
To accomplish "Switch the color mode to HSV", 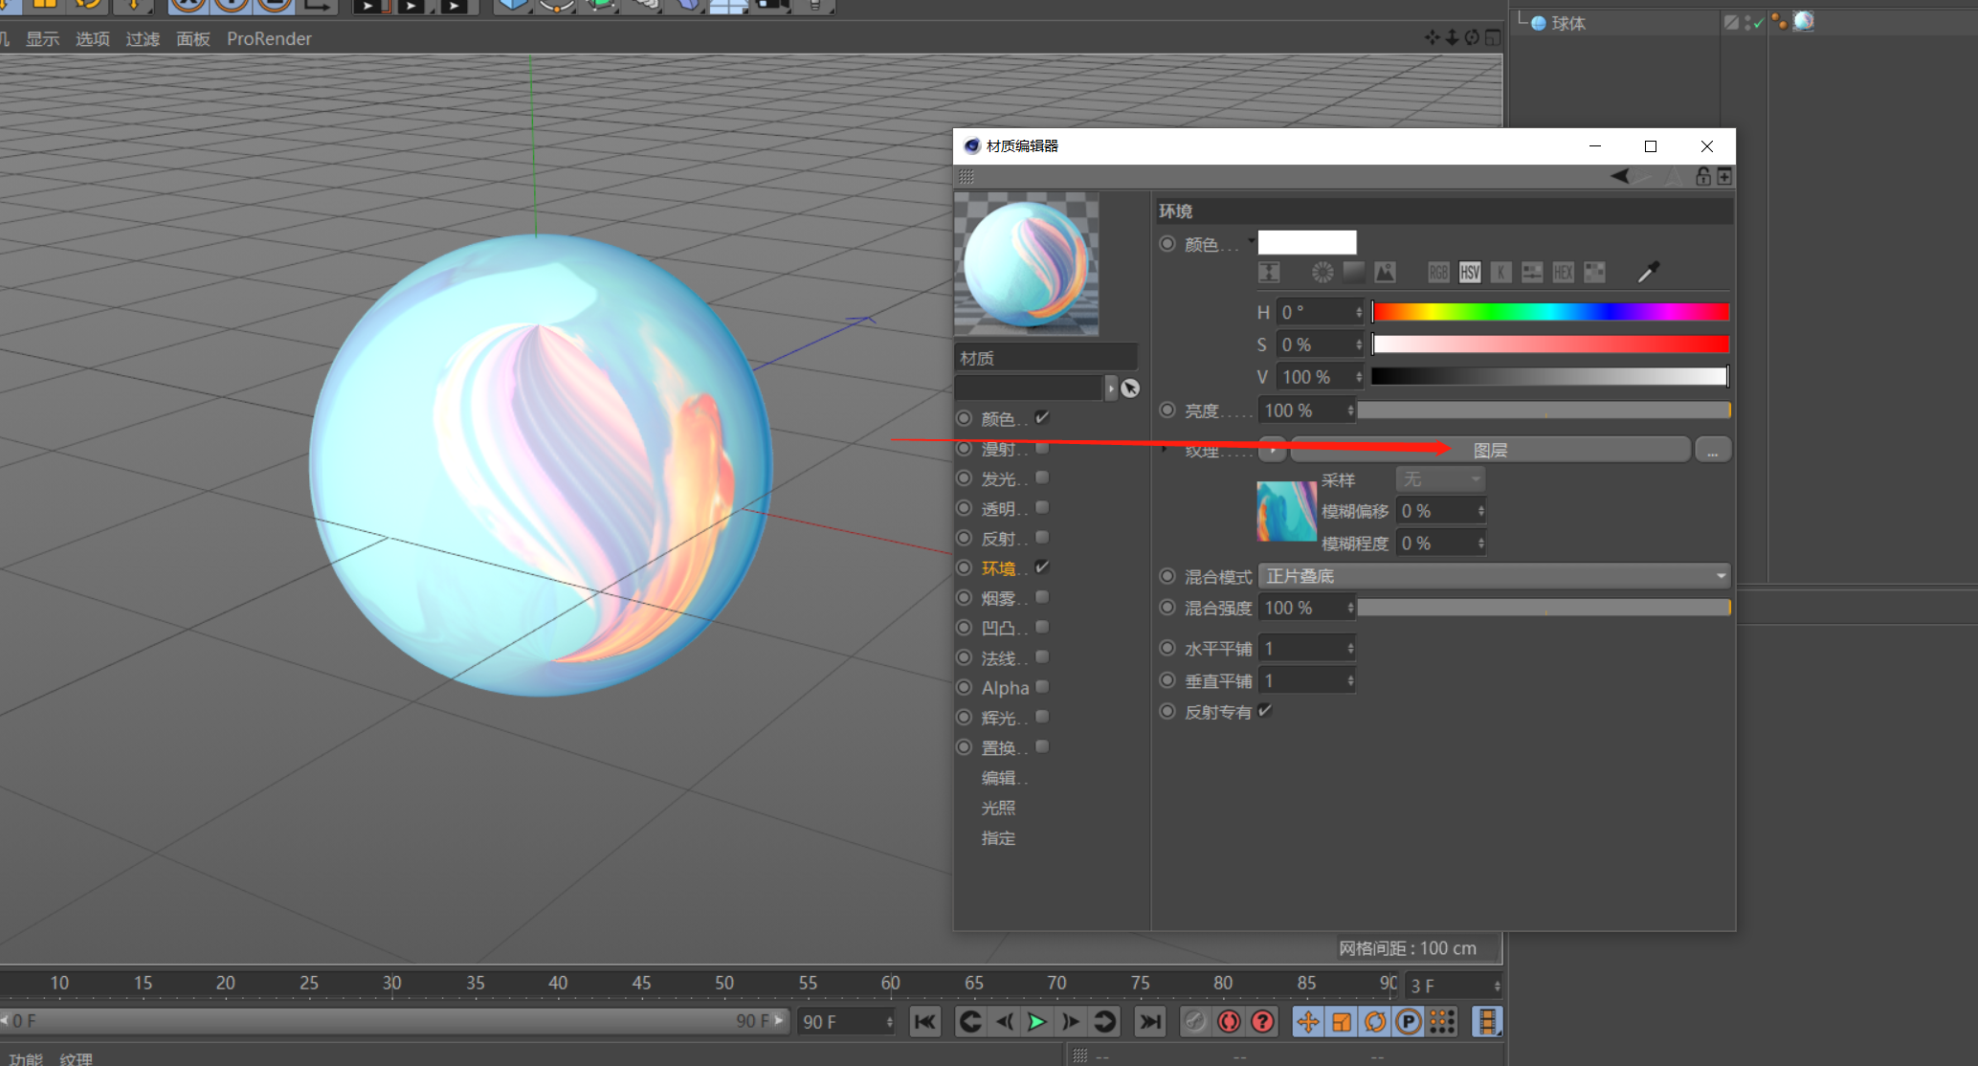I will pyautogui.click(x=1470, y=273).
